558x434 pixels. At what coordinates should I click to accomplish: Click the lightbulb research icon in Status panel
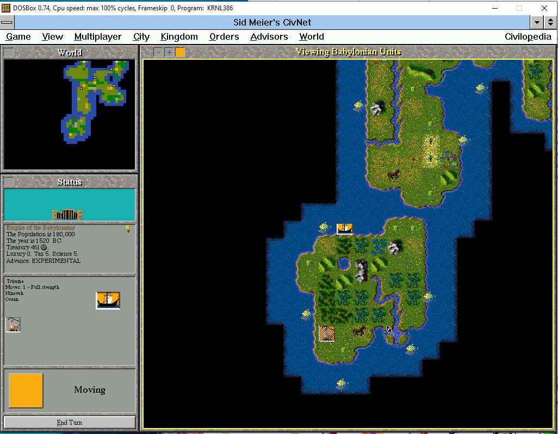point(128,229)
